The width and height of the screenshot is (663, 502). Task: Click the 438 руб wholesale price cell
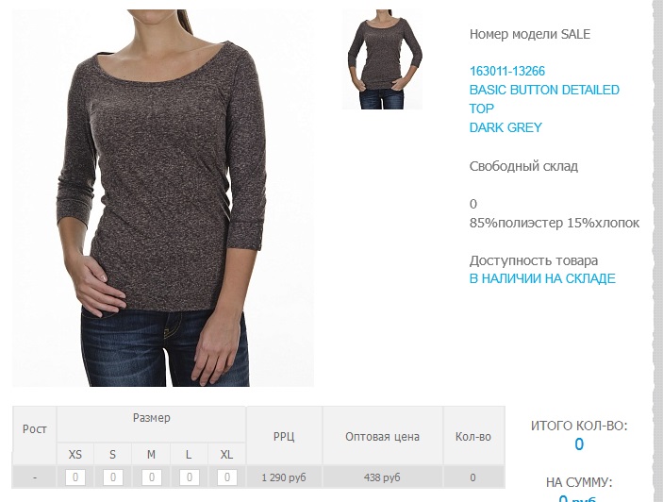pyautogui.click(x=382, y=477)
